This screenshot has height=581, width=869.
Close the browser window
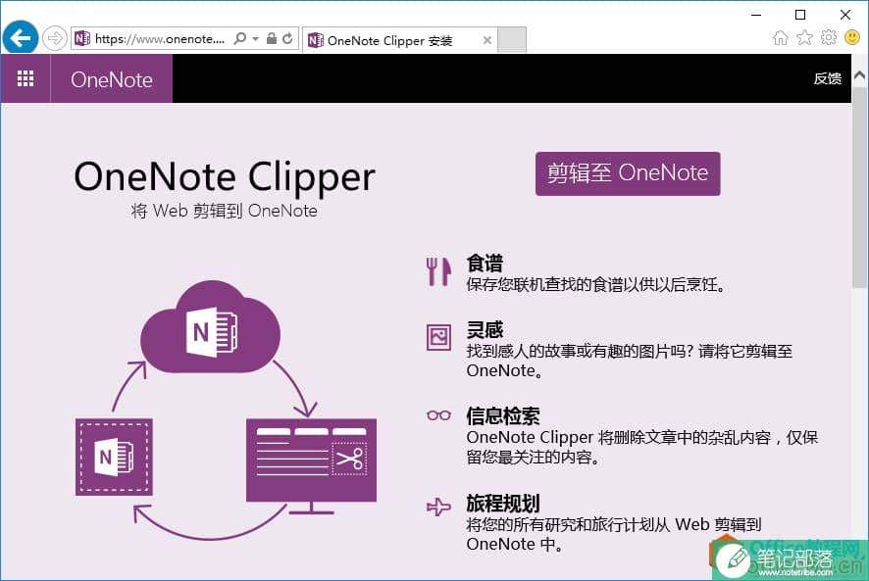tap(845, 15)
